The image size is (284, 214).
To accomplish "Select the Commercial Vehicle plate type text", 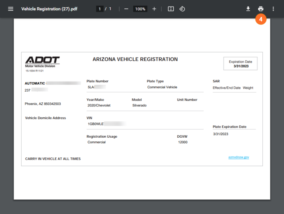I will pos(162,87).
